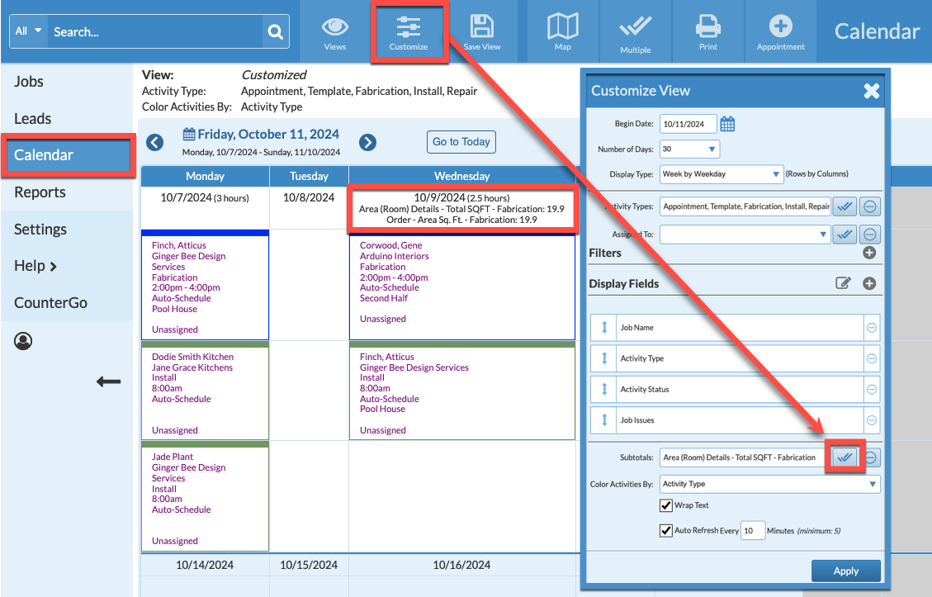
Task: Open Calendar in the sidebar
Action: (x=69, y=155)
